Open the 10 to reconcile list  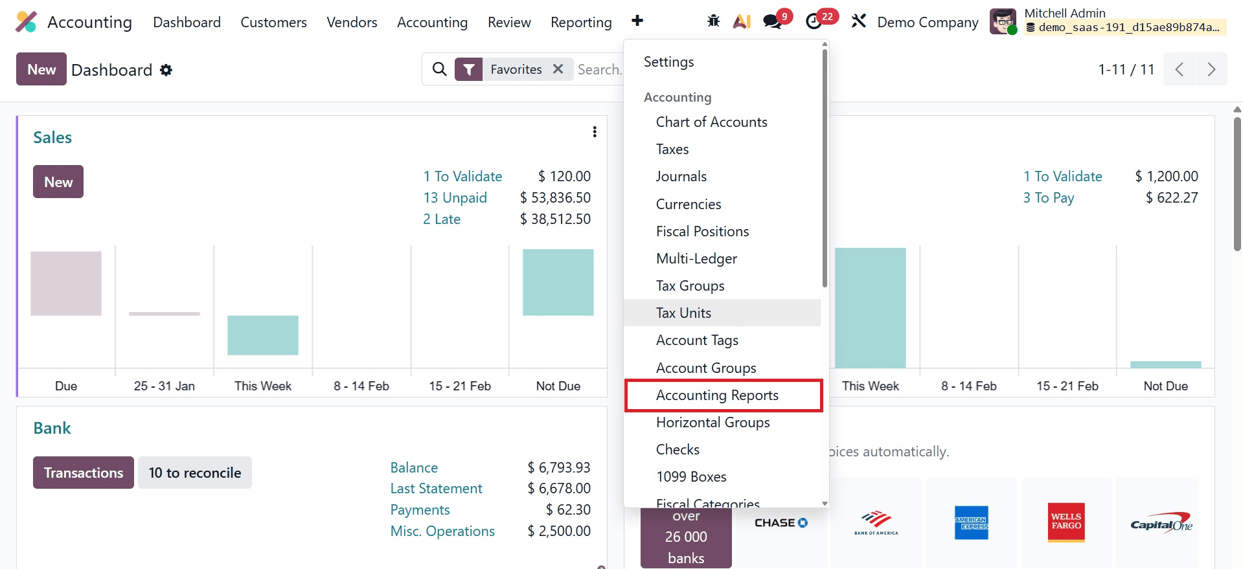click(x=194, y=472)
